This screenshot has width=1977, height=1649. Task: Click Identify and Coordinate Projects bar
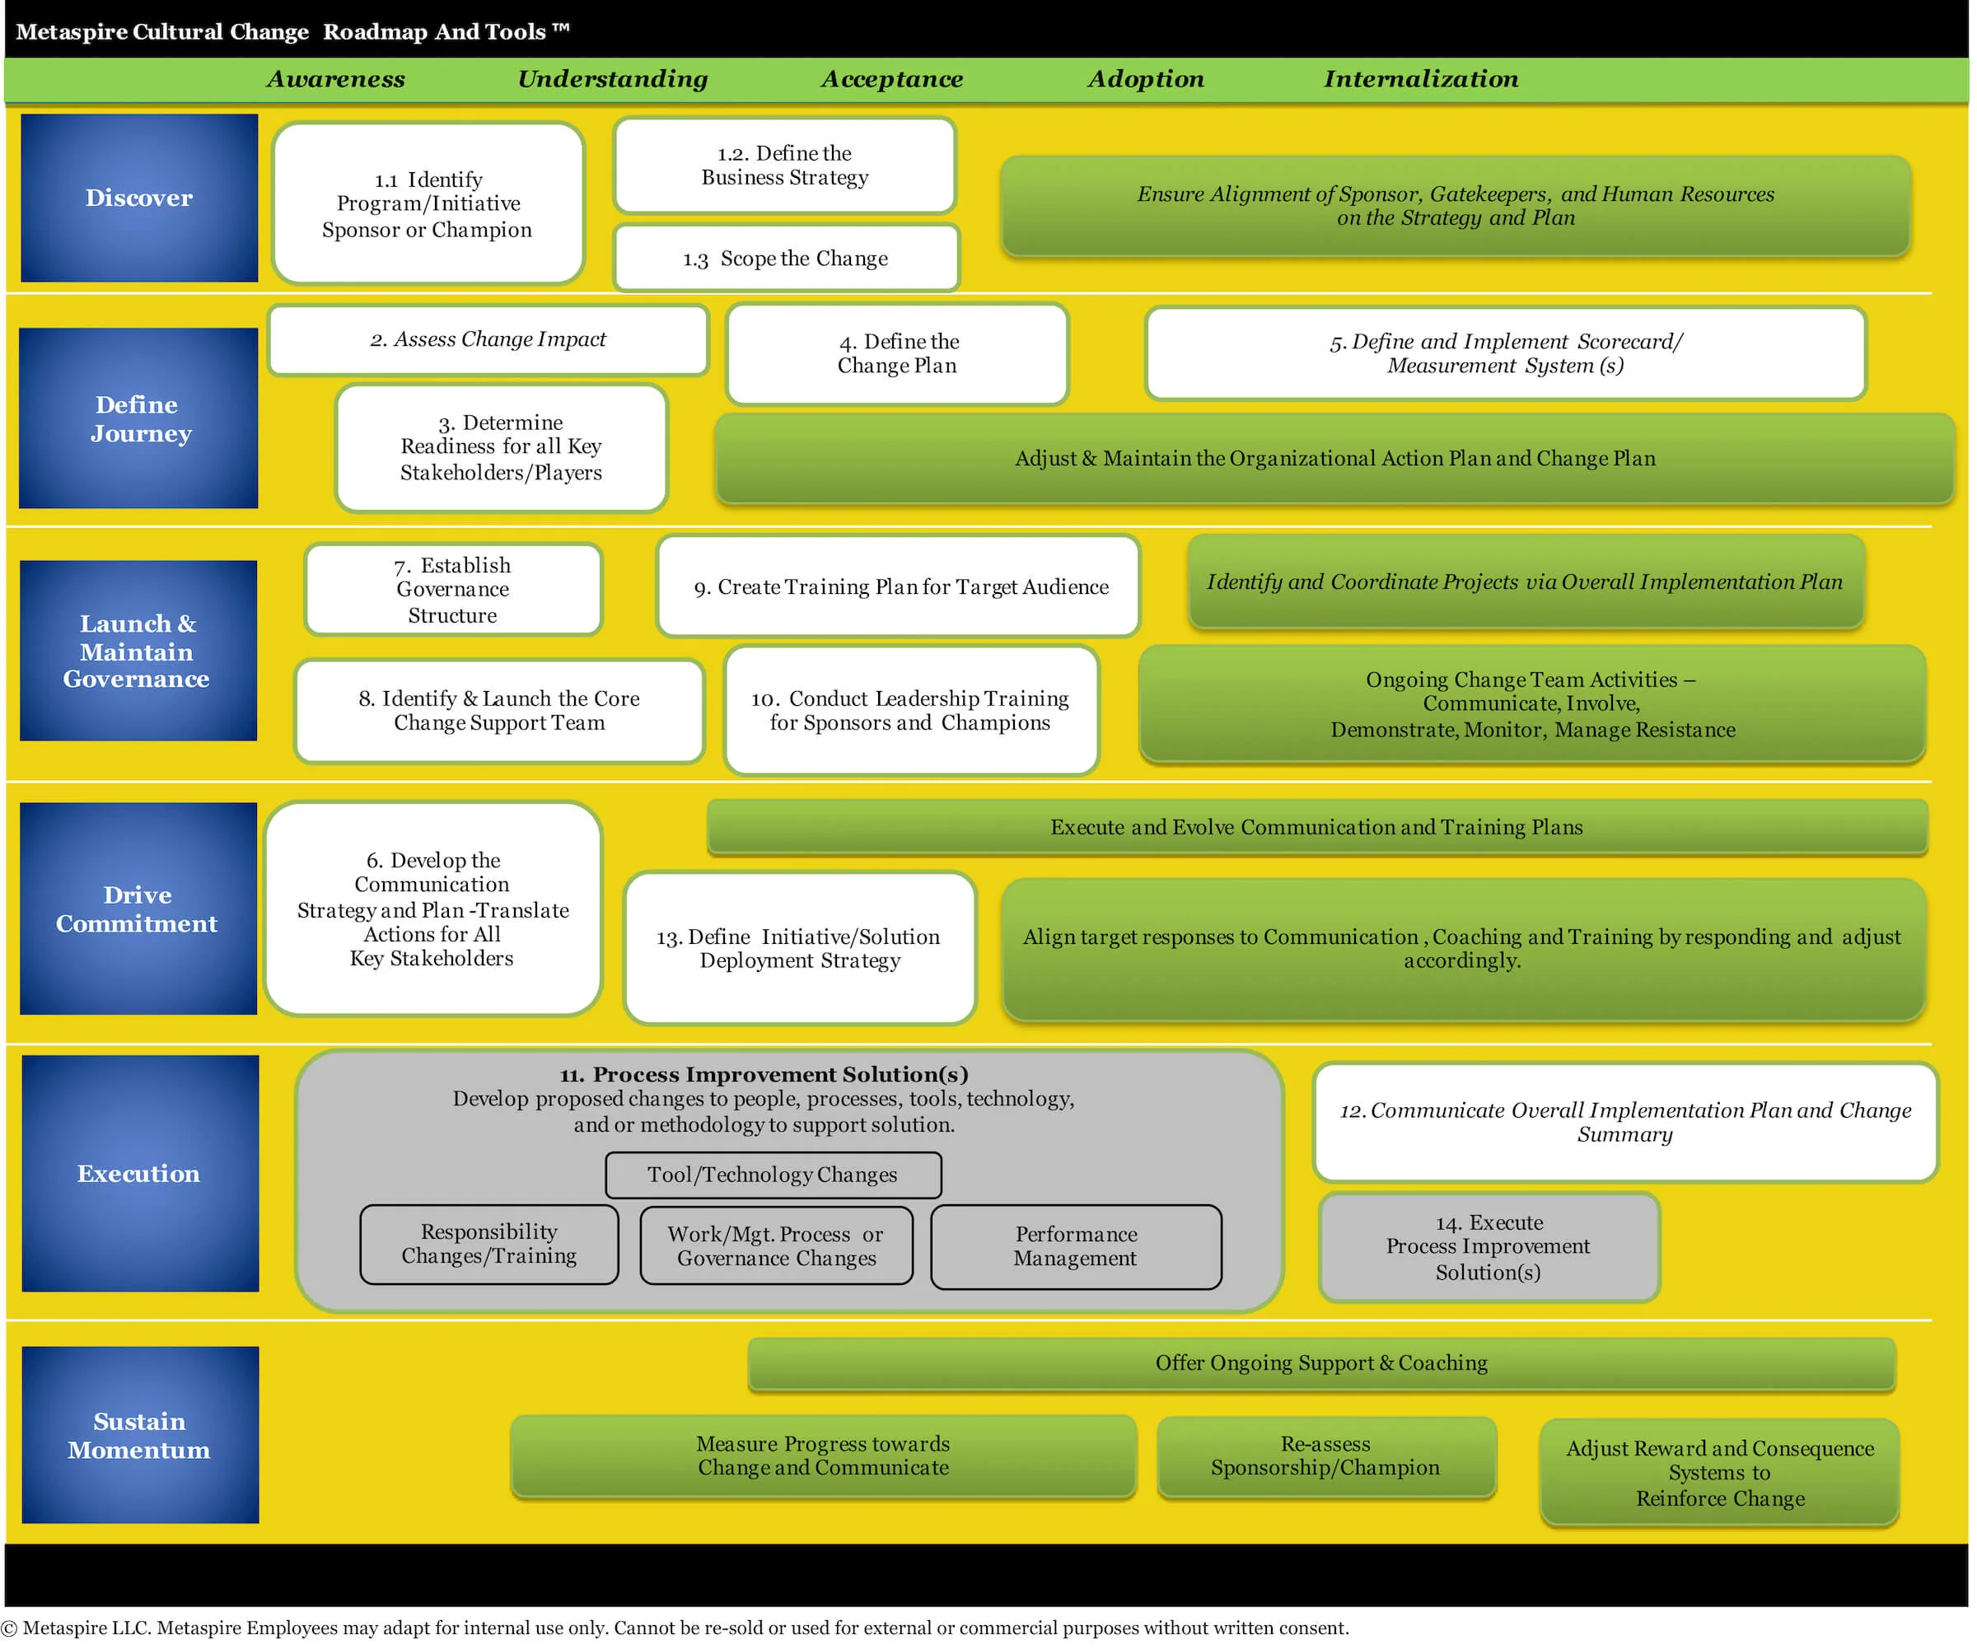[x=1525, y=582]
